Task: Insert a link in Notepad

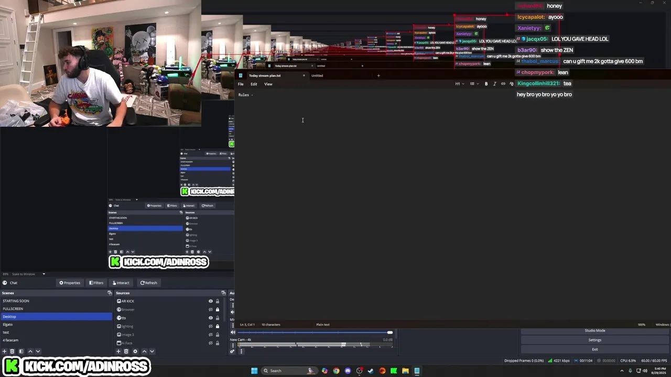Action: (503, 84)
